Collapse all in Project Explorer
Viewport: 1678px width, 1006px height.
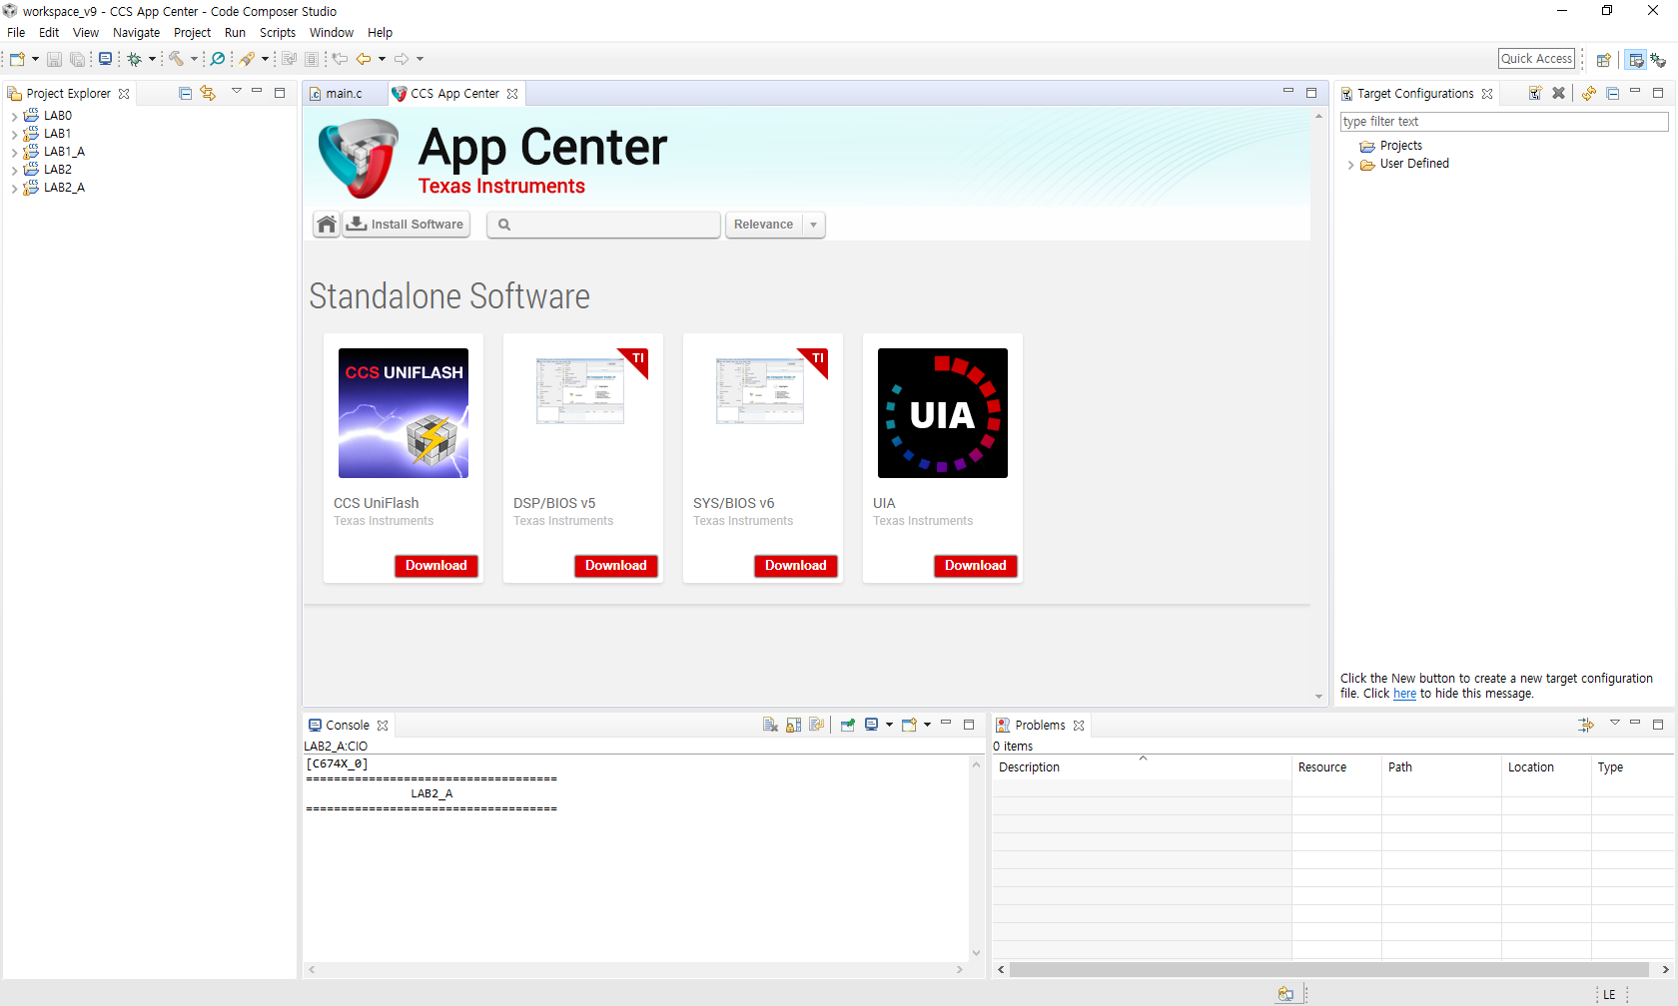185,93
